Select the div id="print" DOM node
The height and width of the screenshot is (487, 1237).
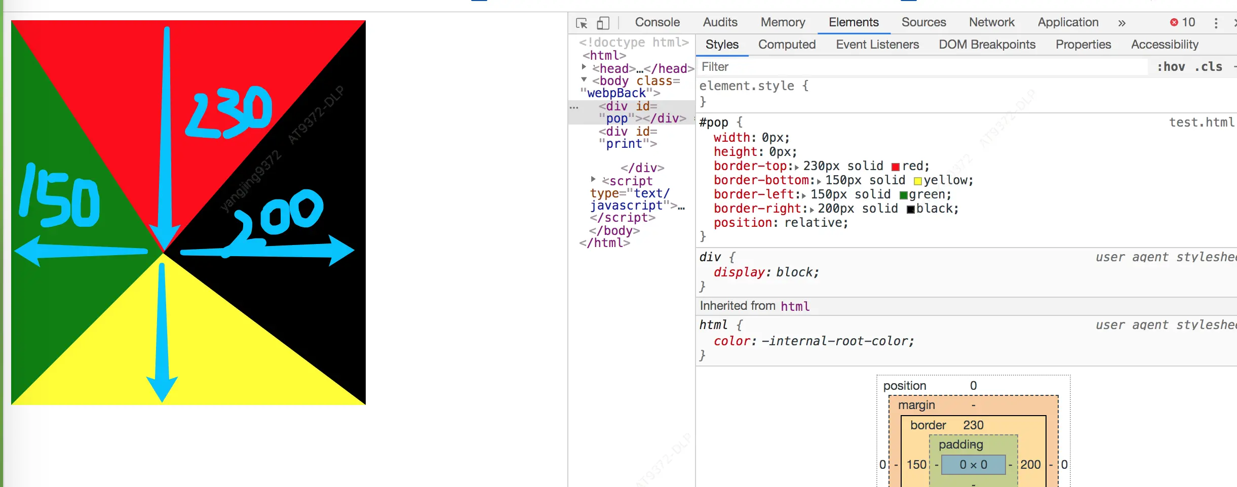tap(628, 138)
